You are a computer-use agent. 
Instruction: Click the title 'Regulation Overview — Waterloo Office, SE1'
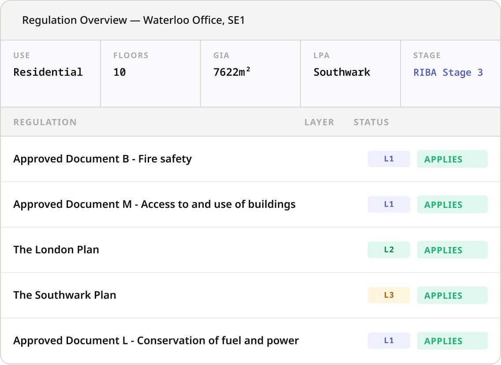[x=133, y=20]
